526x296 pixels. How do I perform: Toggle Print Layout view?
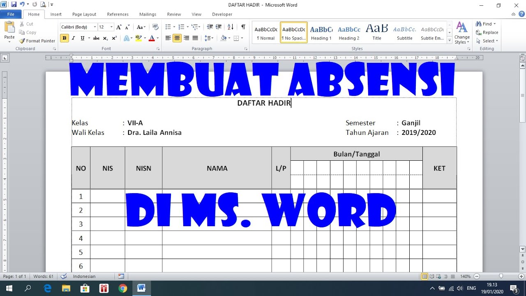tap(425, 276)
